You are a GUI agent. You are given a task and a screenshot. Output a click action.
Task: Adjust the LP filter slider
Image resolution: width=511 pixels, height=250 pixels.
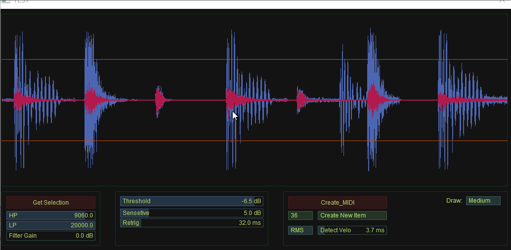[x=51, y=225]
